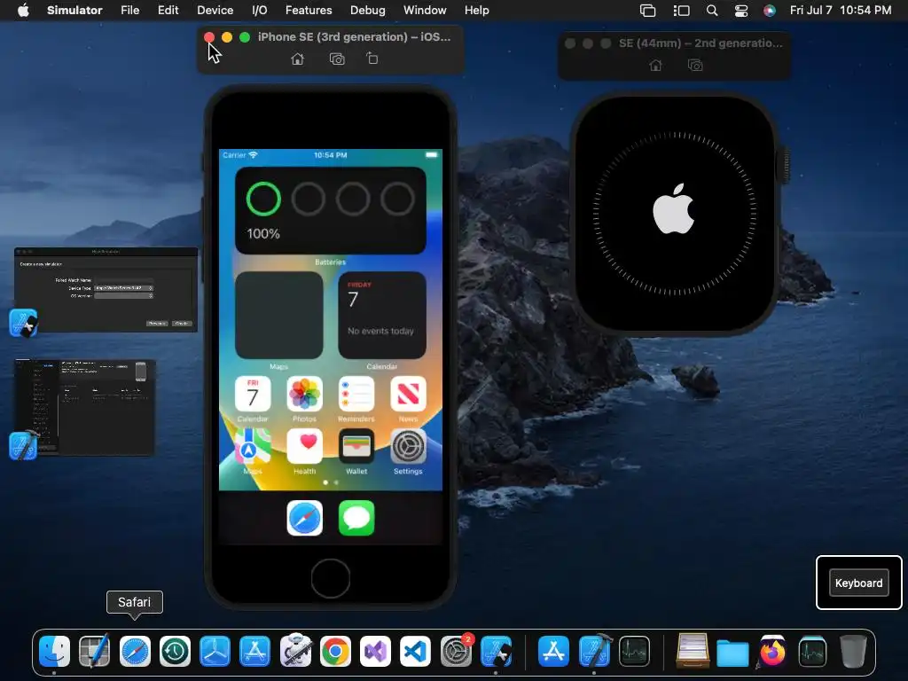Click the Apple Watch digital crown
Viewport: 908px width, 681px height.
click(786, 165)
